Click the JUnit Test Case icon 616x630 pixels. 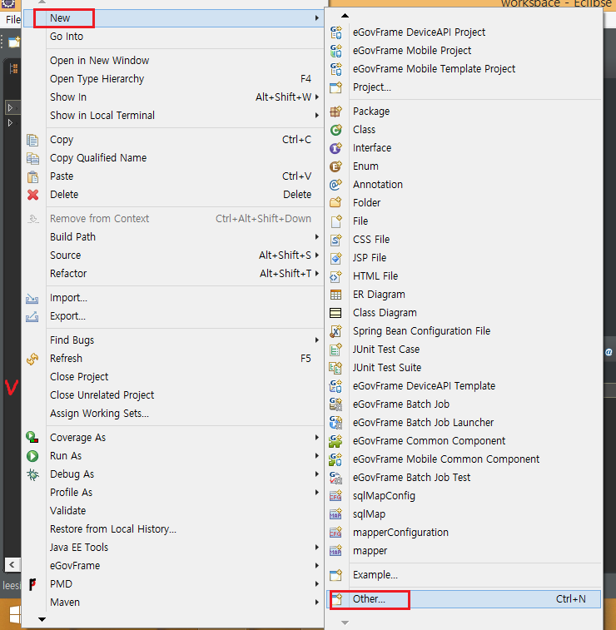click(336, 350)
